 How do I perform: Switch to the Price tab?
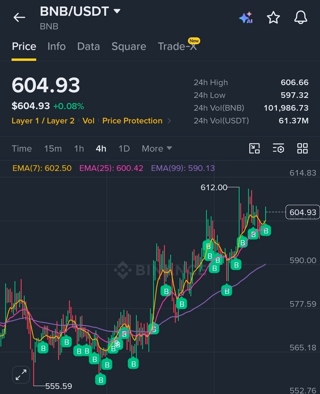point(24,47)
